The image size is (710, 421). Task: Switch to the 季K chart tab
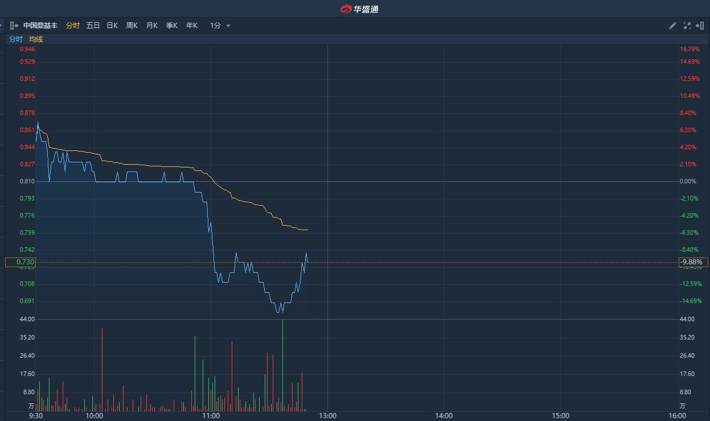coord(171,26)
